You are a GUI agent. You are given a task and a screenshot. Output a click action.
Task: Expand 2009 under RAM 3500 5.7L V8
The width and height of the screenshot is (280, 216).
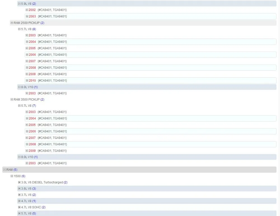pos(27,151)
